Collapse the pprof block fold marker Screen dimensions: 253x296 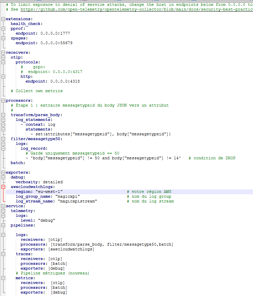click(x=3, y=28)
